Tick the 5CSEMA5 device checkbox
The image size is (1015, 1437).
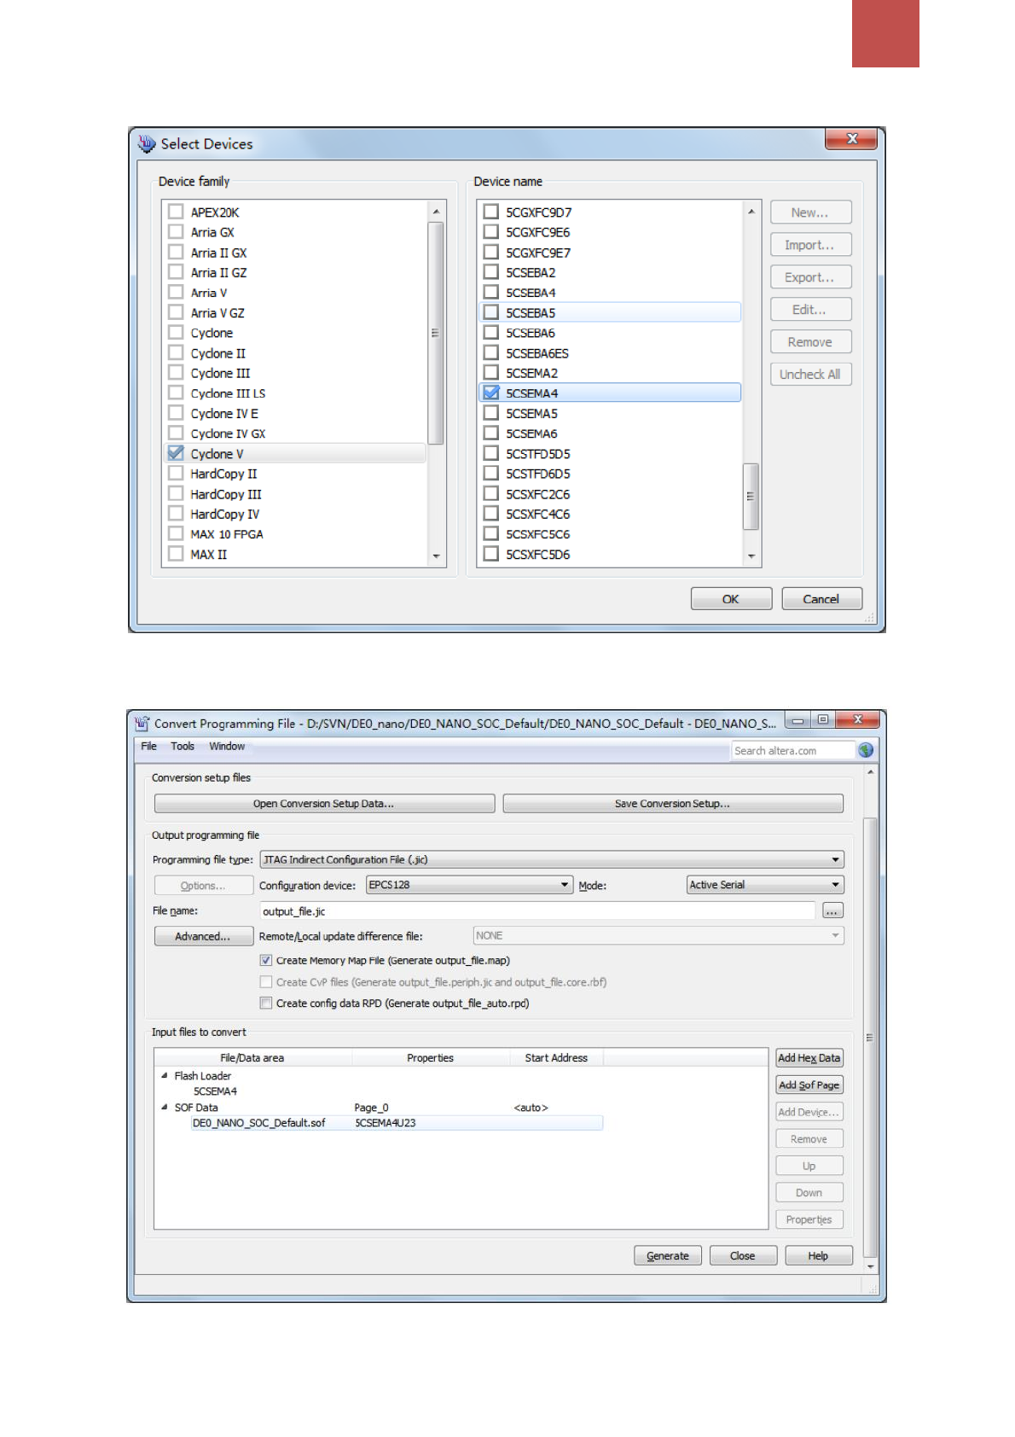[x=491, y=413]
